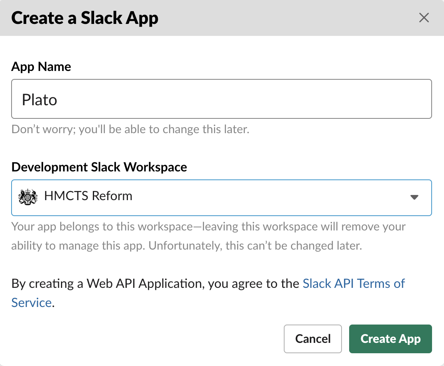
Task: Click the word Service in the terms link
Action: click(x=31, y=303)
